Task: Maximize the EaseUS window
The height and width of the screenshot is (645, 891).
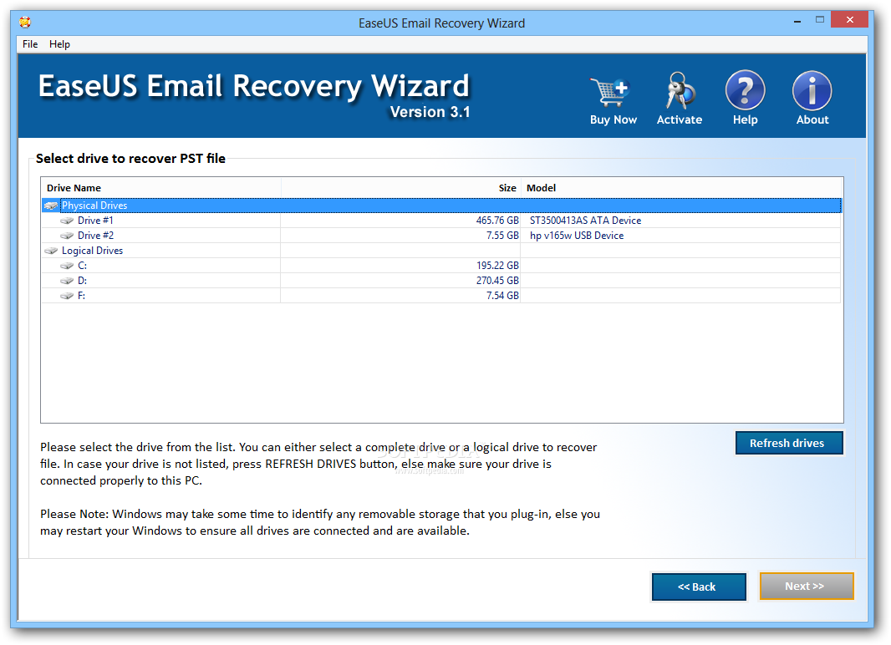Action: coord(819,20)
